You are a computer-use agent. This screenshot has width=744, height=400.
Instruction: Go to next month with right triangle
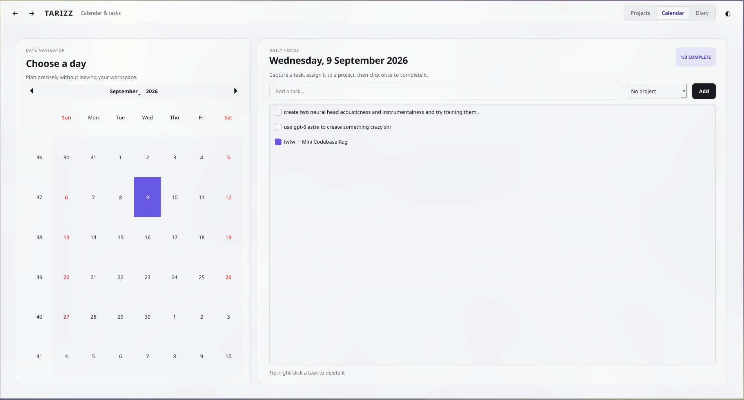pyautogui.click(x=236, y=91)
